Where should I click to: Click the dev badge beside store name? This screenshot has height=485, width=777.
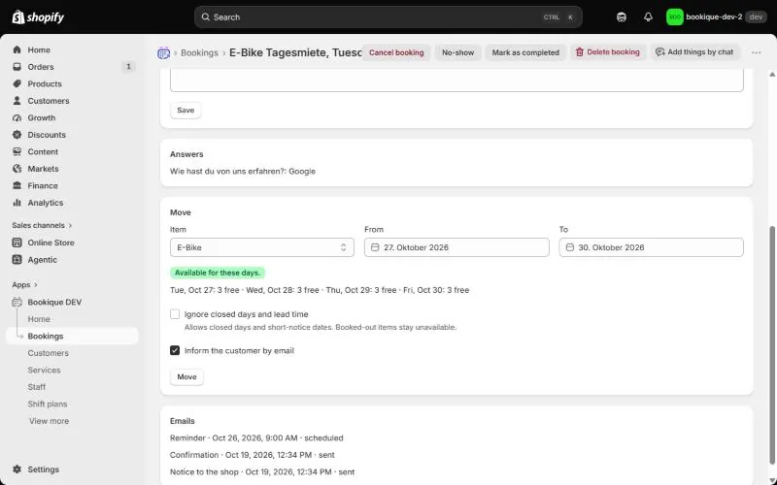point(756,17)
